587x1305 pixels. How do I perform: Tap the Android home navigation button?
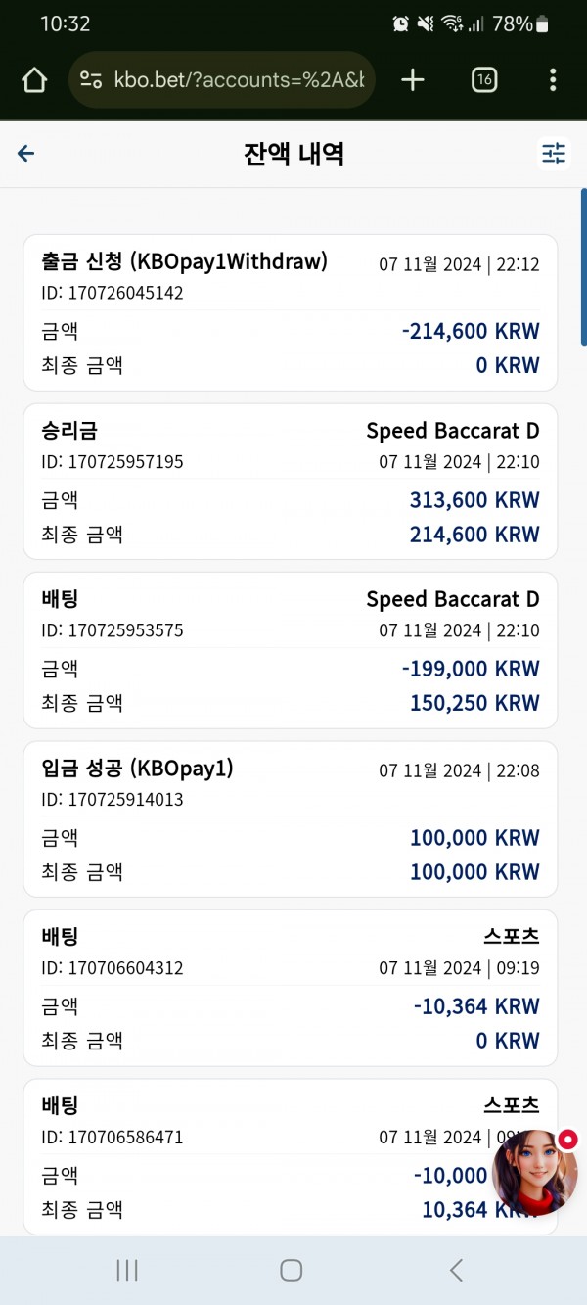[x=292, y=1270]
